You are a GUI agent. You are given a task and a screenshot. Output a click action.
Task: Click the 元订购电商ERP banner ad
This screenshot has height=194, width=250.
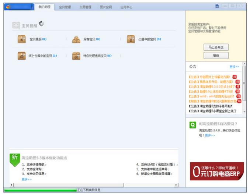tap(217, 171)
